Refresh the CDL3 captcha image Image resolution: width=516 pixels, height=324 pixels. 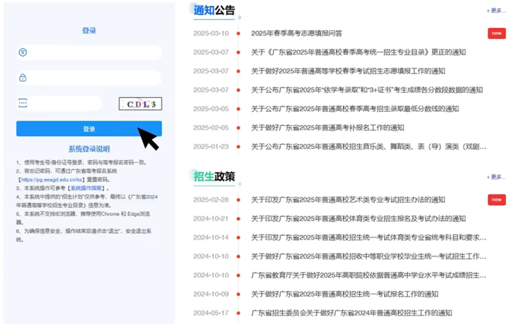coord(140,104)
